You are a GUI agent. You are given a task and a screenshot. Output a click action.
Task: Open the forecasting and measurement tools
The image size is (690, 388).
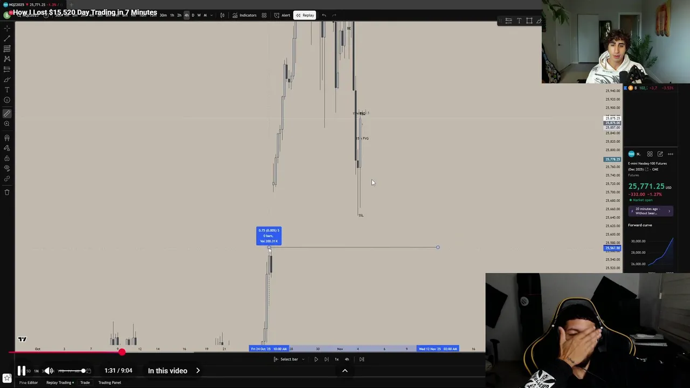[7, 69]
